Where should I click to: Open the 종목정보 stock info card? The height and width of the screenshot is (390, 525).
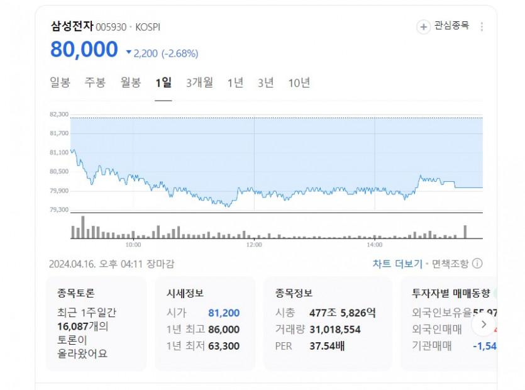(327, 323)
